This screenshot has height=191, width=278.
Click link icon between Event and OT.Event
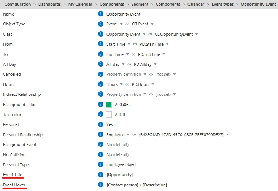click(127, 24)
